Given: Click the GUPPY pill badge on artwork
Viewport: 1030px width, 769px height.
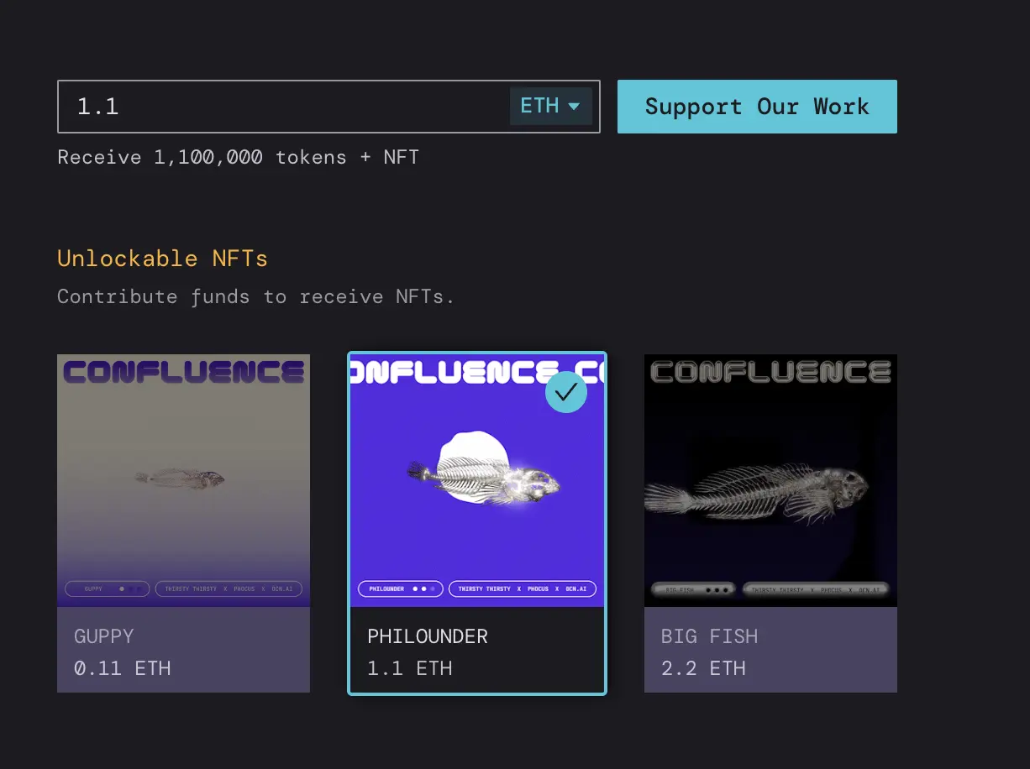Looking at the screenshot, I should point(108,589).
